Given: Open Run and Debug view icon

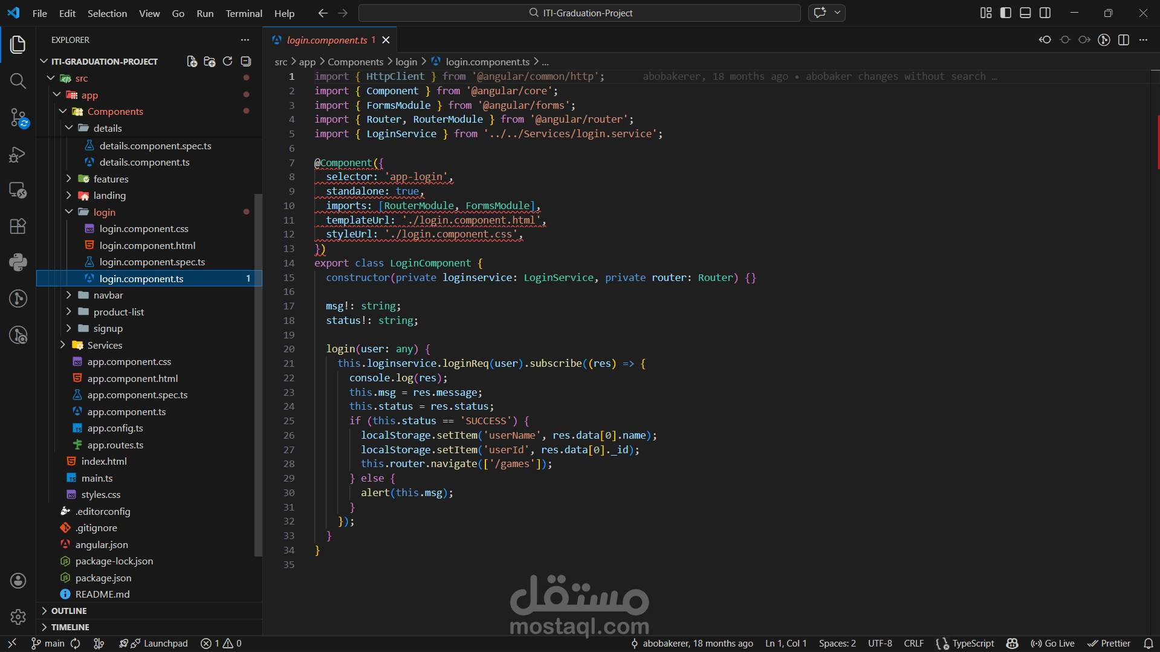Looking at the screenshot, I should tap(18, 155).
